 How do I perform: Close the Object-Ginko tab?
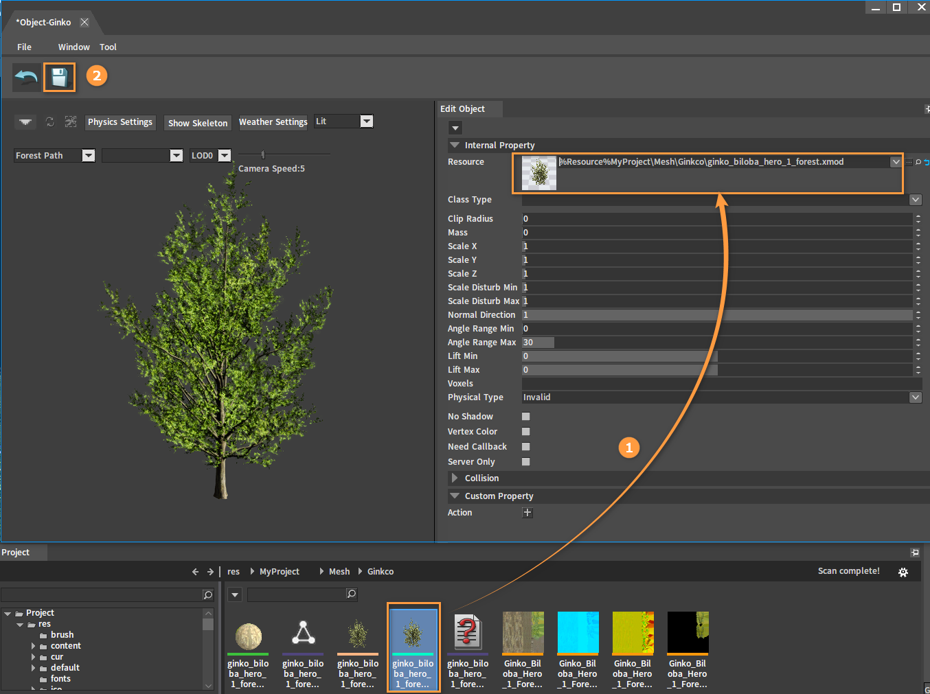[84, 22]
